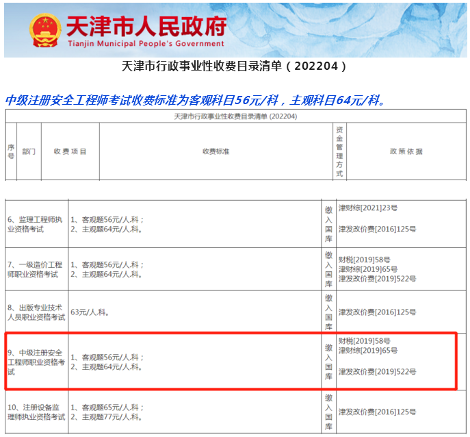Click the blue italic 中级注册安全工程师考试收费标准 note
This screenshot has height=437, width=470.
point(195,100)
